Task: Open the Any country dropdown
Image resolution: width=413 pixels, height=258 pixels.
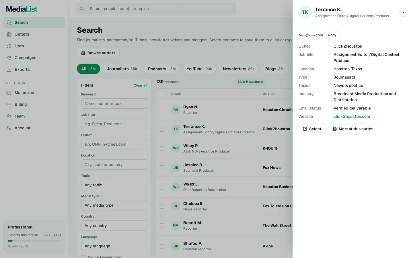Action: [114, 226]
